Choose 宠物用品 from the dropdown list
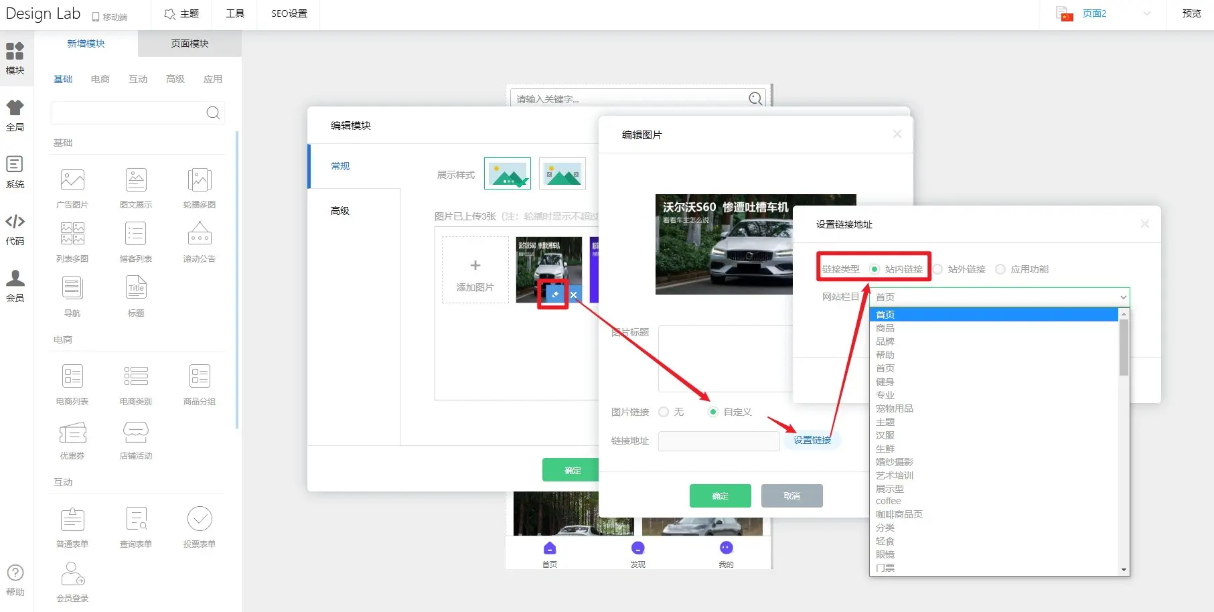 point(895,408)
